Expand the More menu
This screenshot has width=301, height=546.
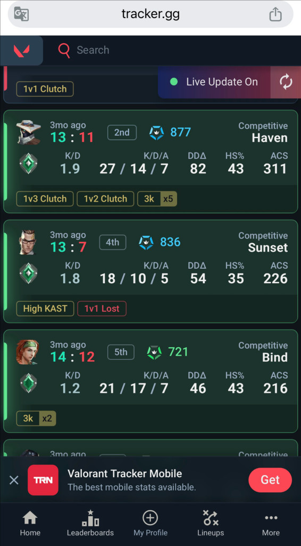pos(271,524)
